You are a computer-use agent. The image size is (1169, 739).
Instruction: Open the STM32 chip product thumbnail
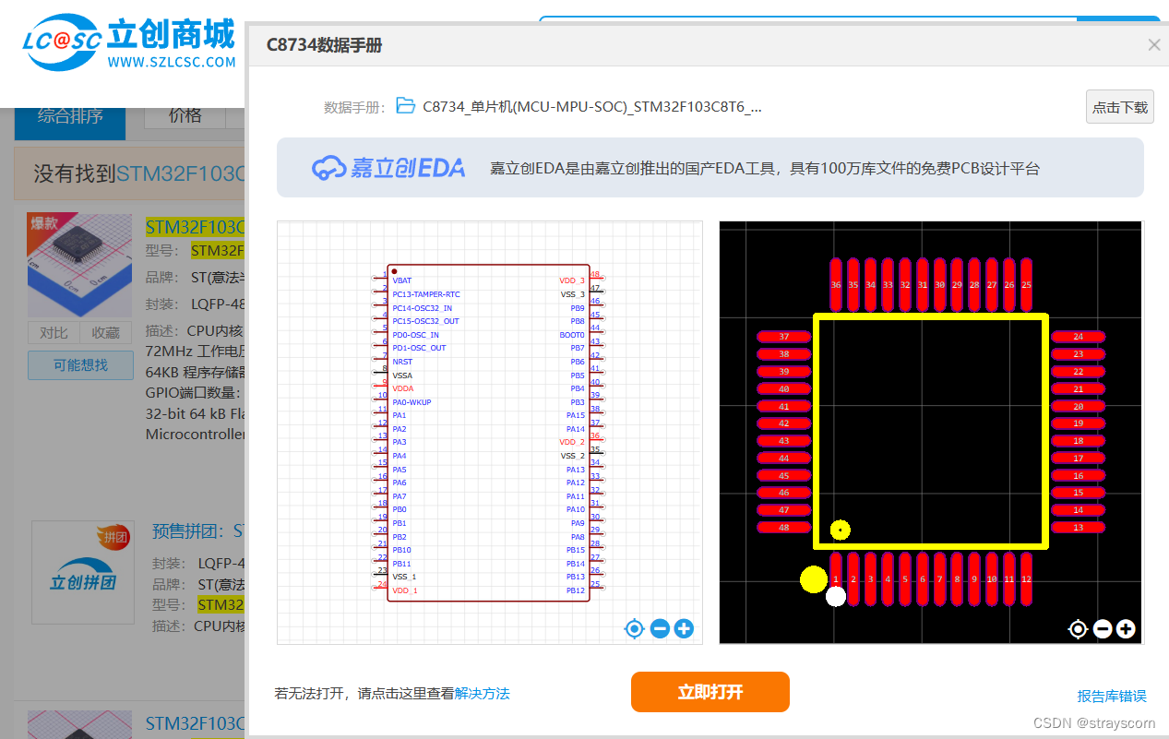click(x=80, y=266)
